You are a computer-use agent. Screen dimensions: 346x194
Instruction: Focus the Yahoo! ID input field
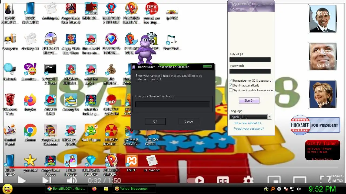click(250, 60)
